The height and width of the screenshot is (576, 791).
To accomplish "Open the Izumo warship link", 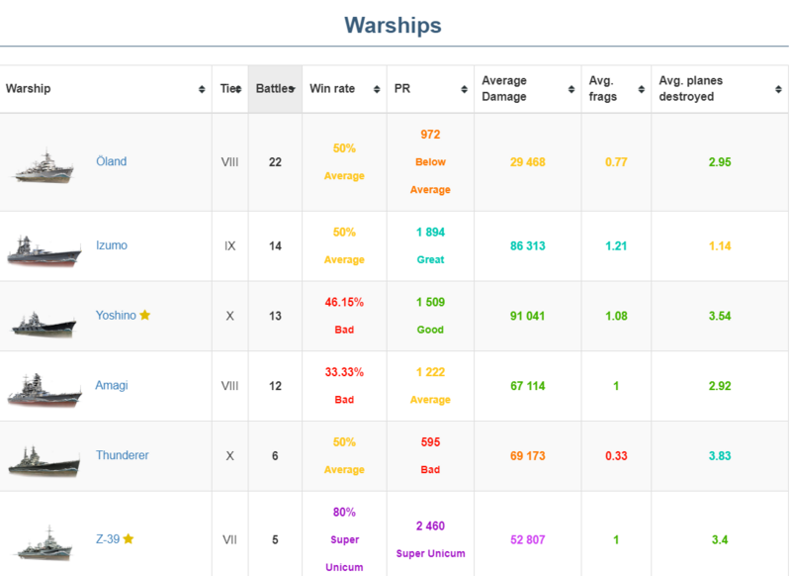I will point(111,245).
